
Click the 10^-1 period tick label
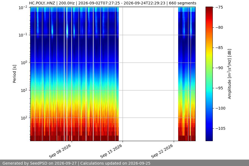tap(23, 35)
